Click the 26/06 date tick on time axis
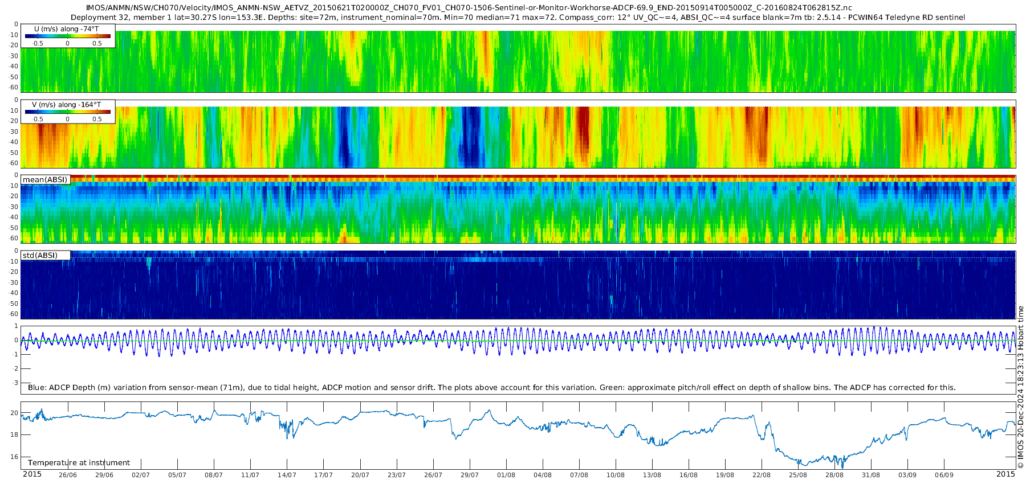 tap(67, 475)
